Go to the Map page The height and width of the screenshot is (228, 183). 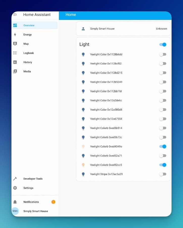tap(35, 44)
